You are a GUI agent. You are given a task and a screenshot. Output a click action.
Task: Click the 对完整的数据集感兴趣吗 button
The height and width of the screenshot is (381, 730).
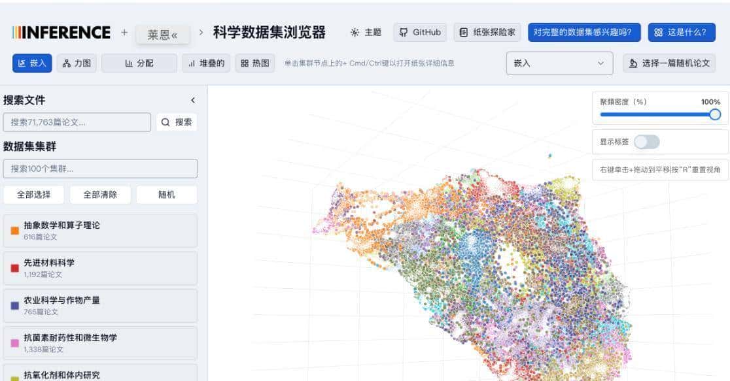pyautogui.click(x=583, y=31)
